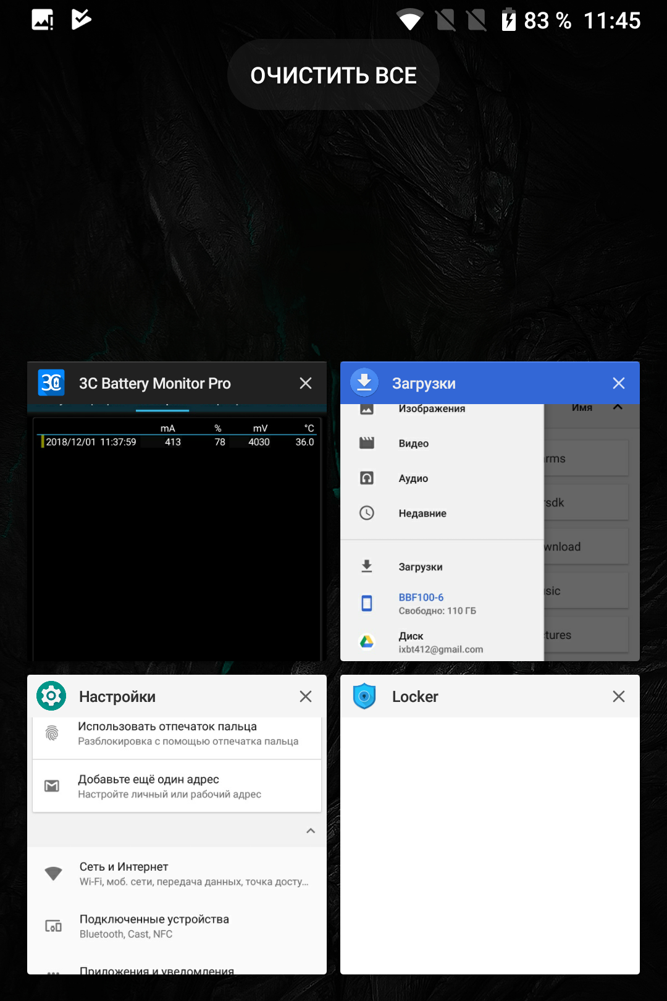Open Приложения и уведомления settings
This screenshot has height=1001, width=667.
(x=177, y=966)
